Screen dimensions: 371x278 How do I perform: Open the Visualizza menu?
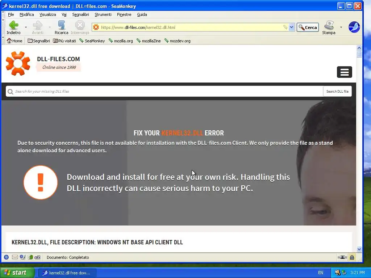click(x=48, y=14)
